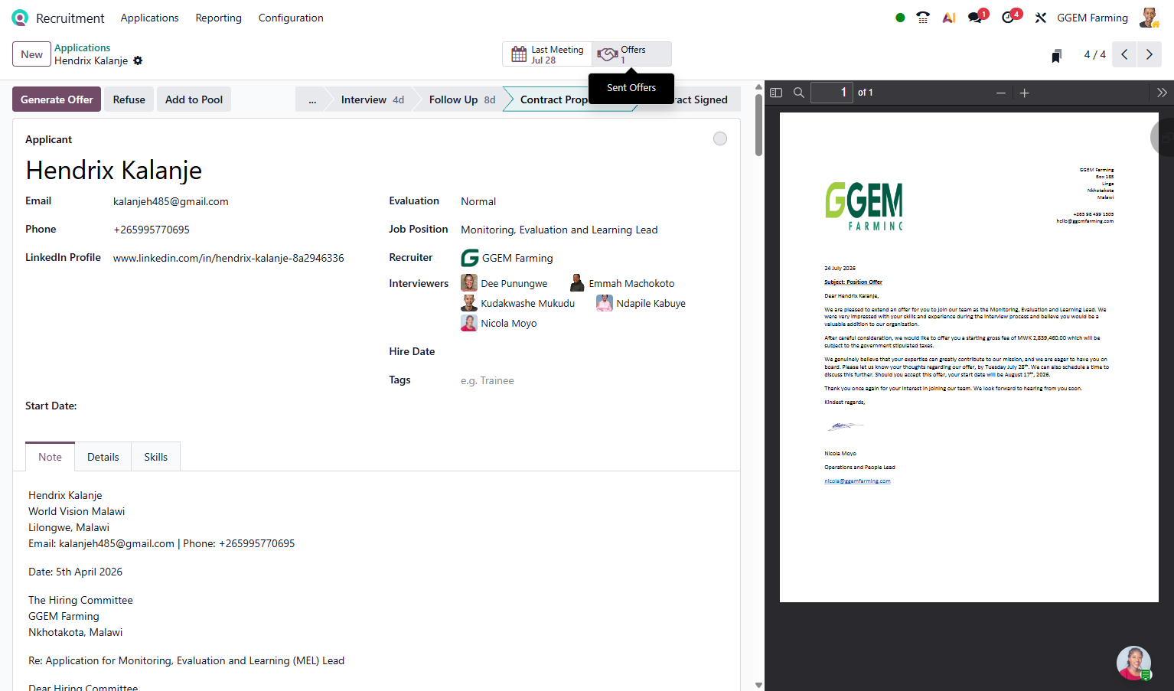Viewport: 1174px width, 691px height.
Task: Select the Follow Up stage
Action: tap(461, 99)
